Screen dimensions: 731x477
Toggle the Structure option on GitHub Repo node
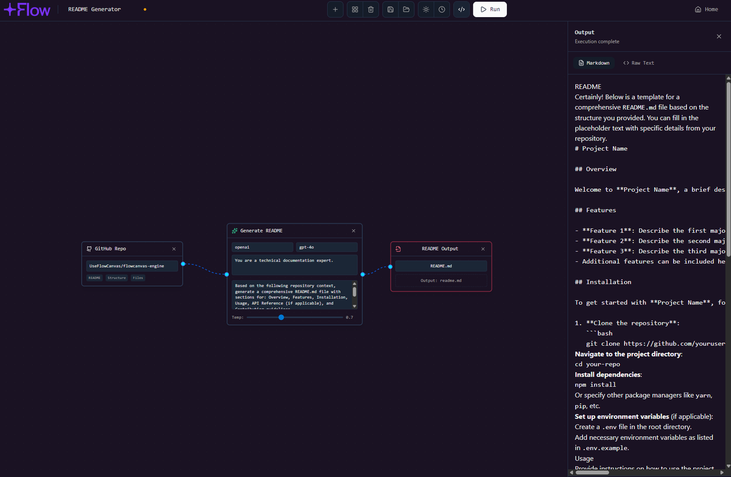click(116, 278)
